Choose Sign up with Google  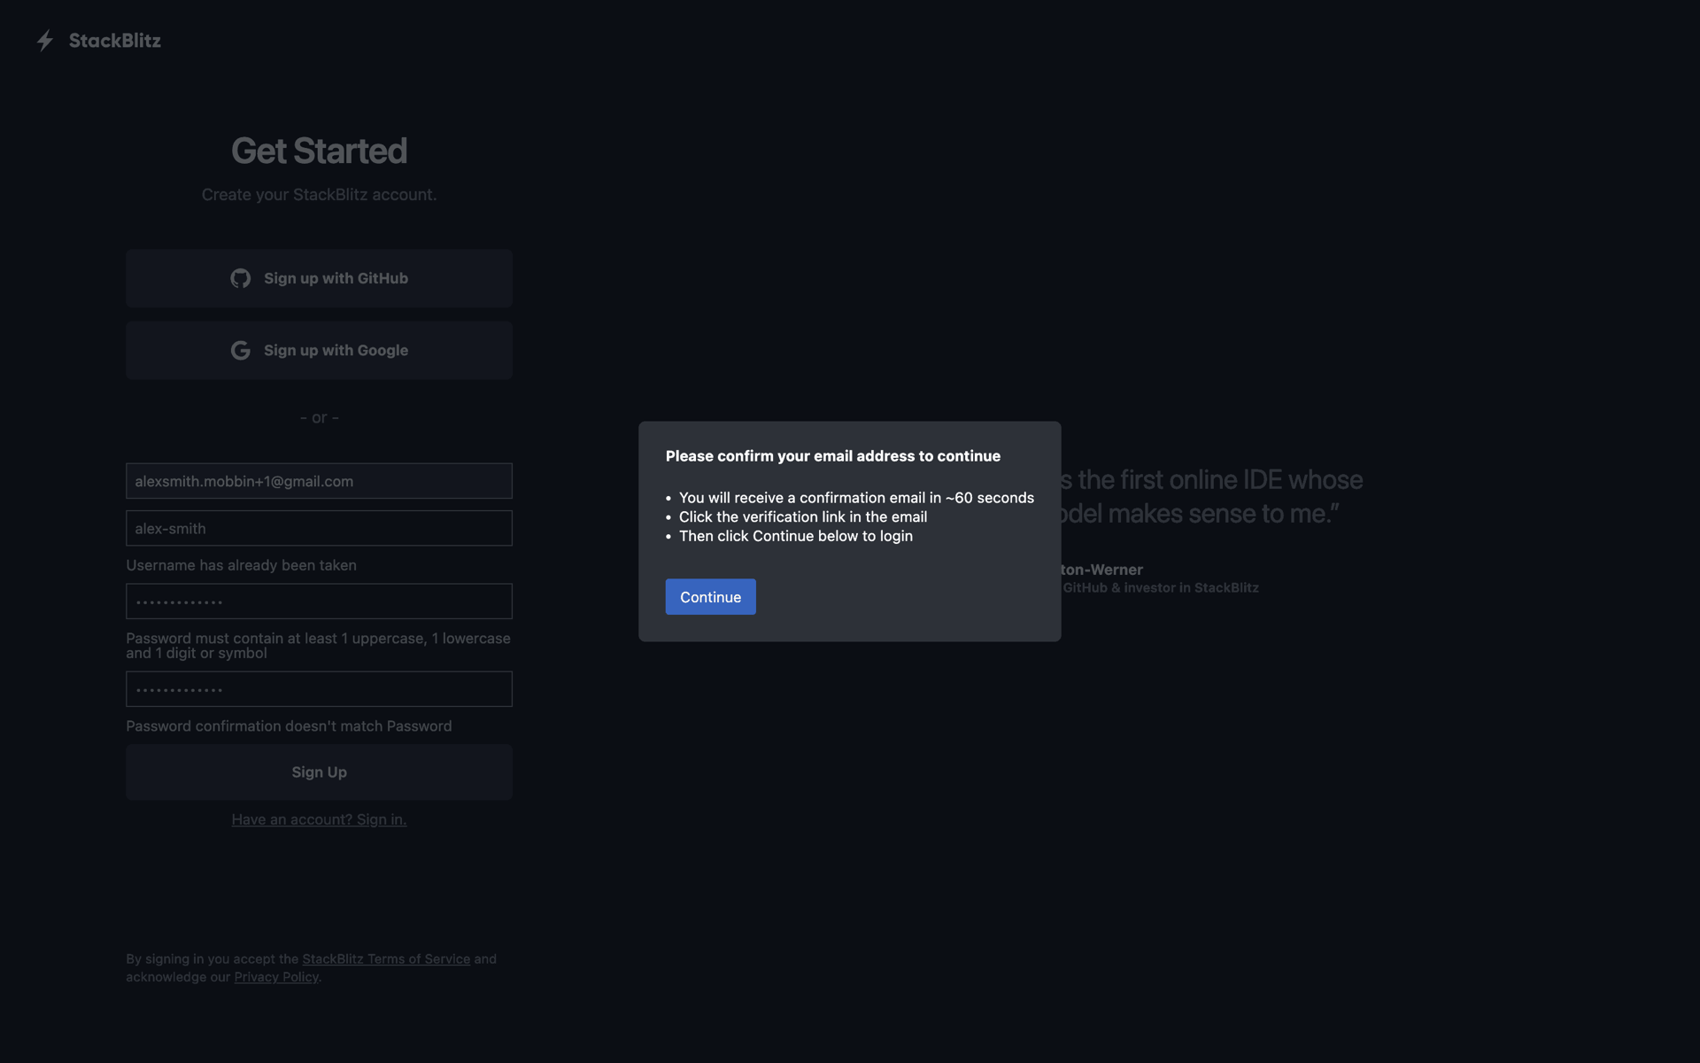tap(319, 351)
